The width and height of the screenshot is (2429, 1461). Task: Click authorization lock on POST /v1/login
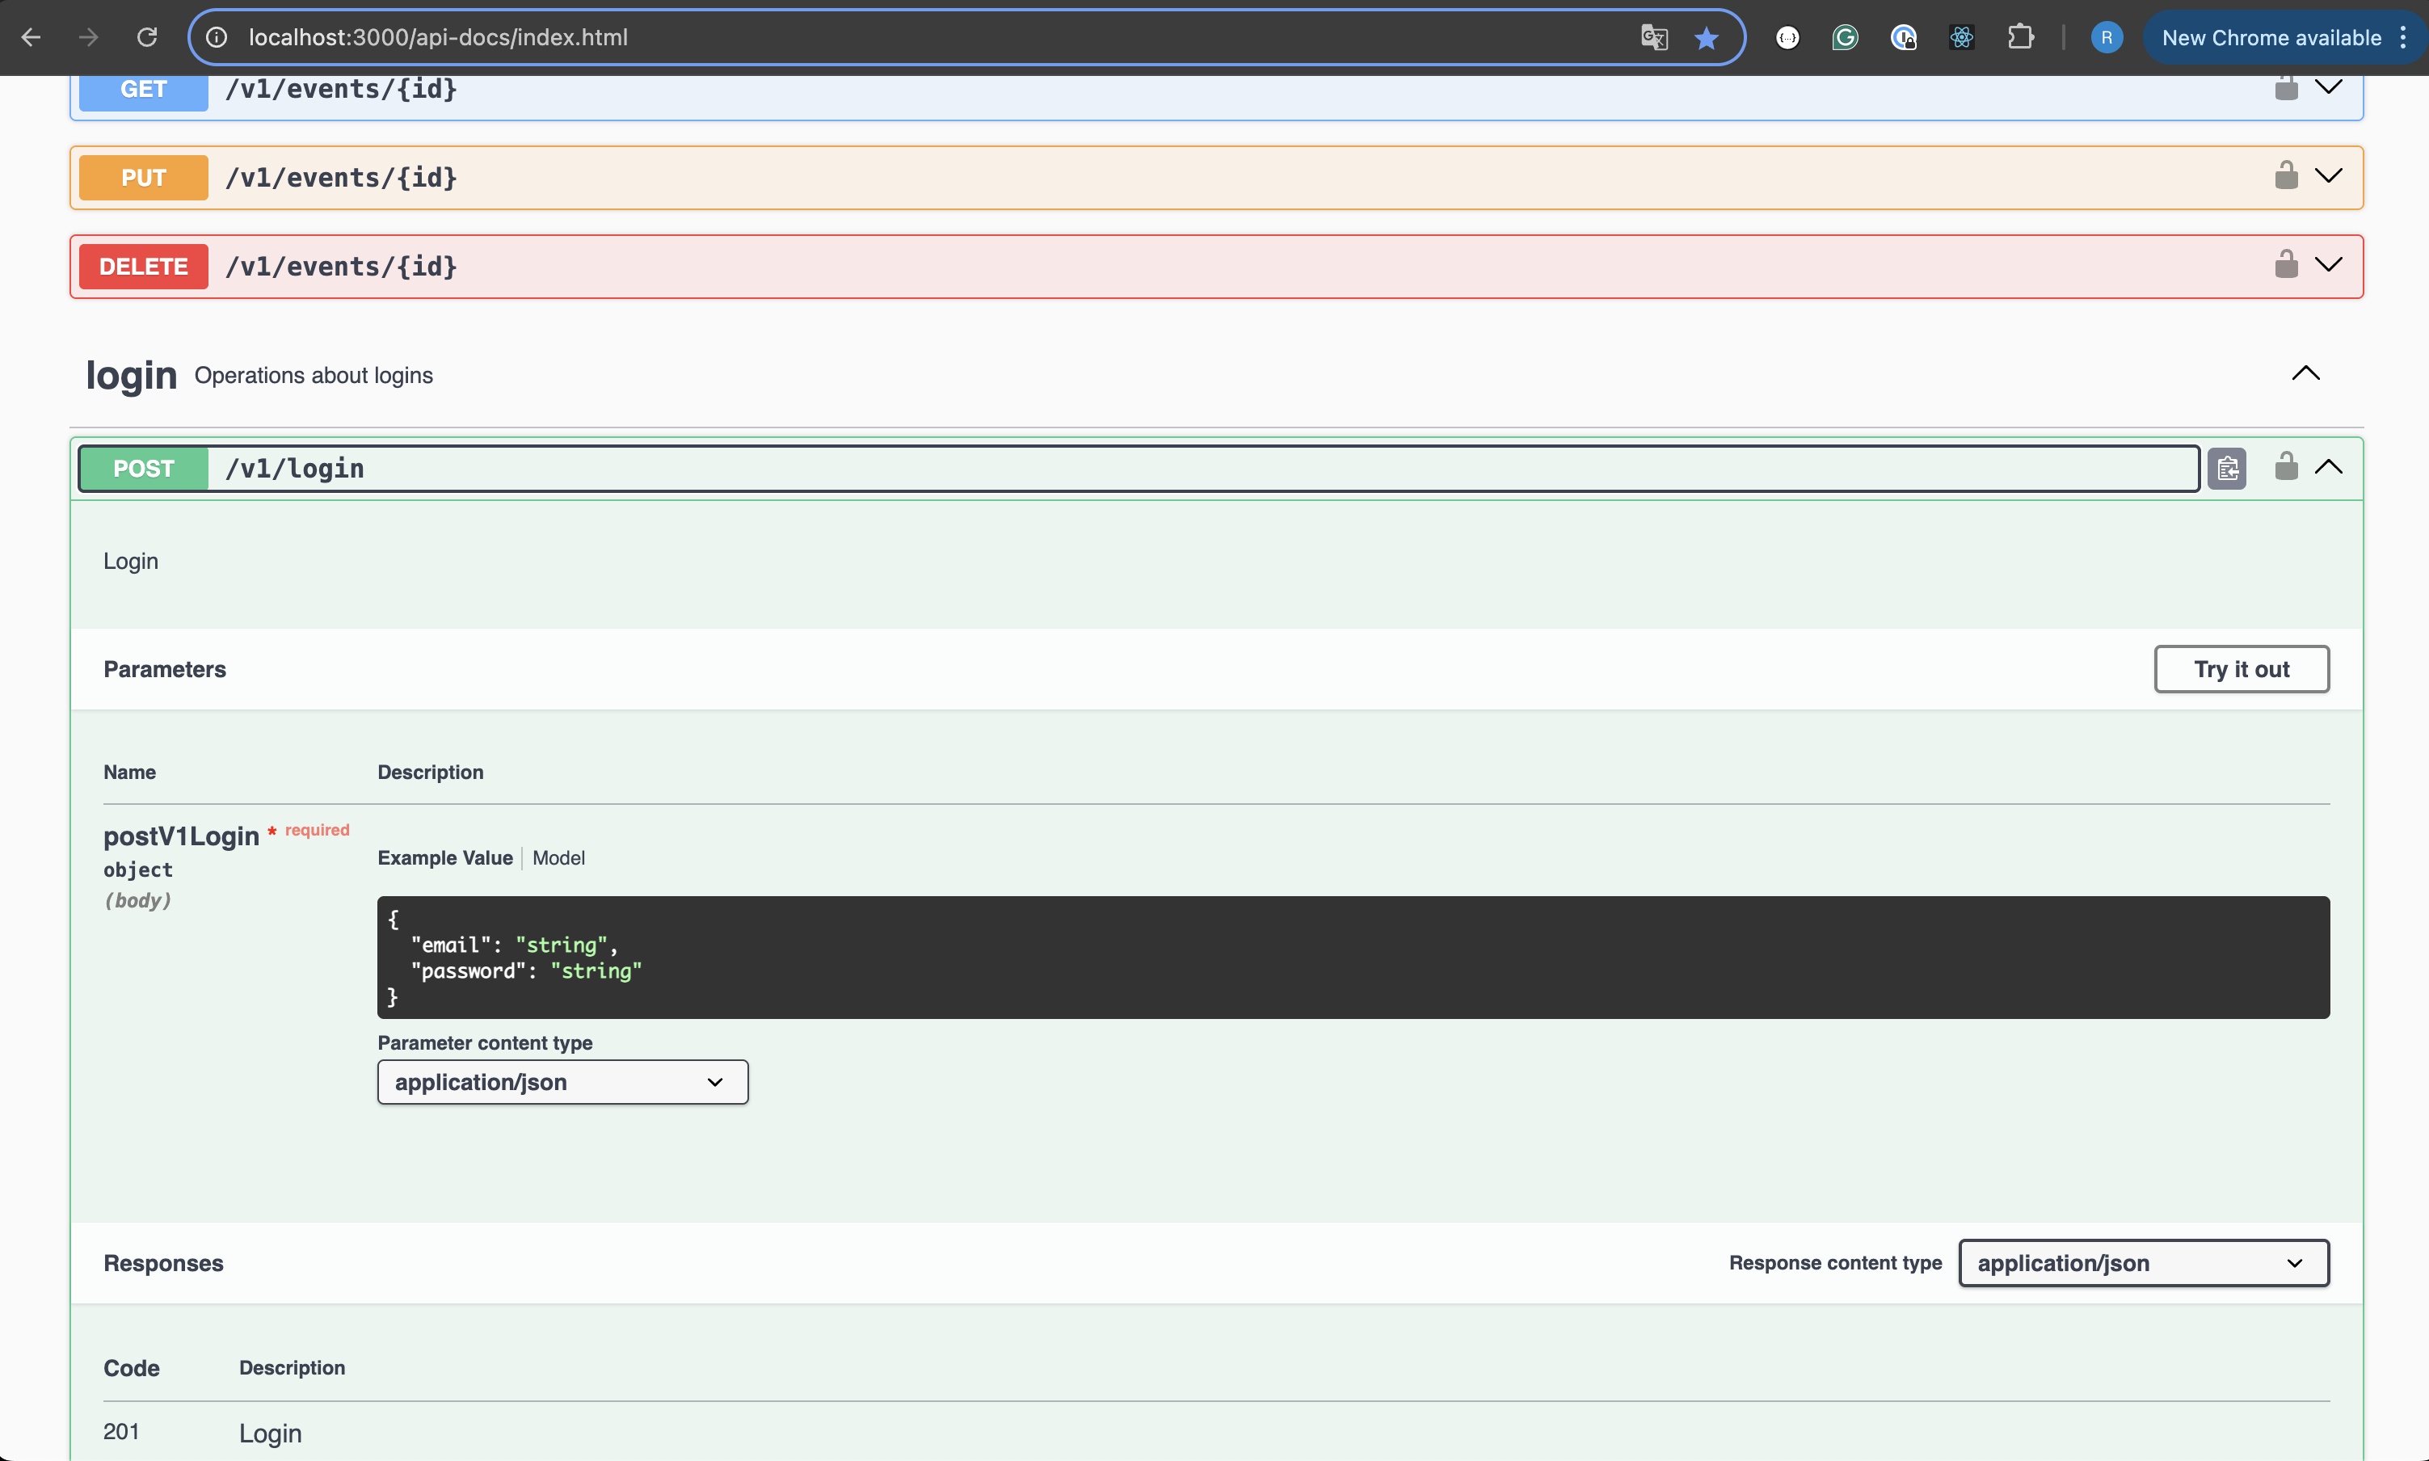click(x=2285, y=466)
